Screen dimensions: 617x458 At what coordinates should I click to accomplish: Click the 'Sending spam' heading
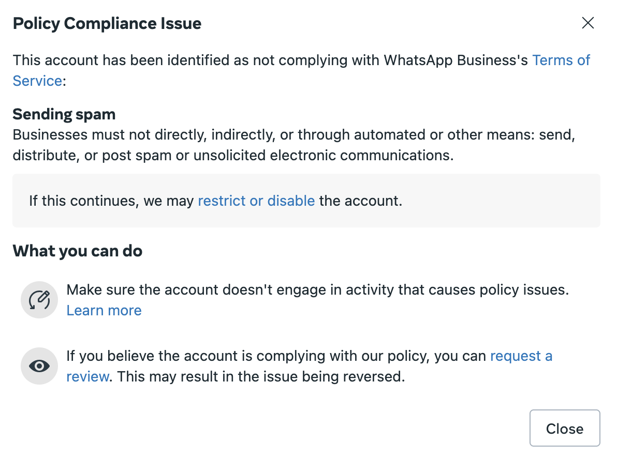click(x=64, y=114)
